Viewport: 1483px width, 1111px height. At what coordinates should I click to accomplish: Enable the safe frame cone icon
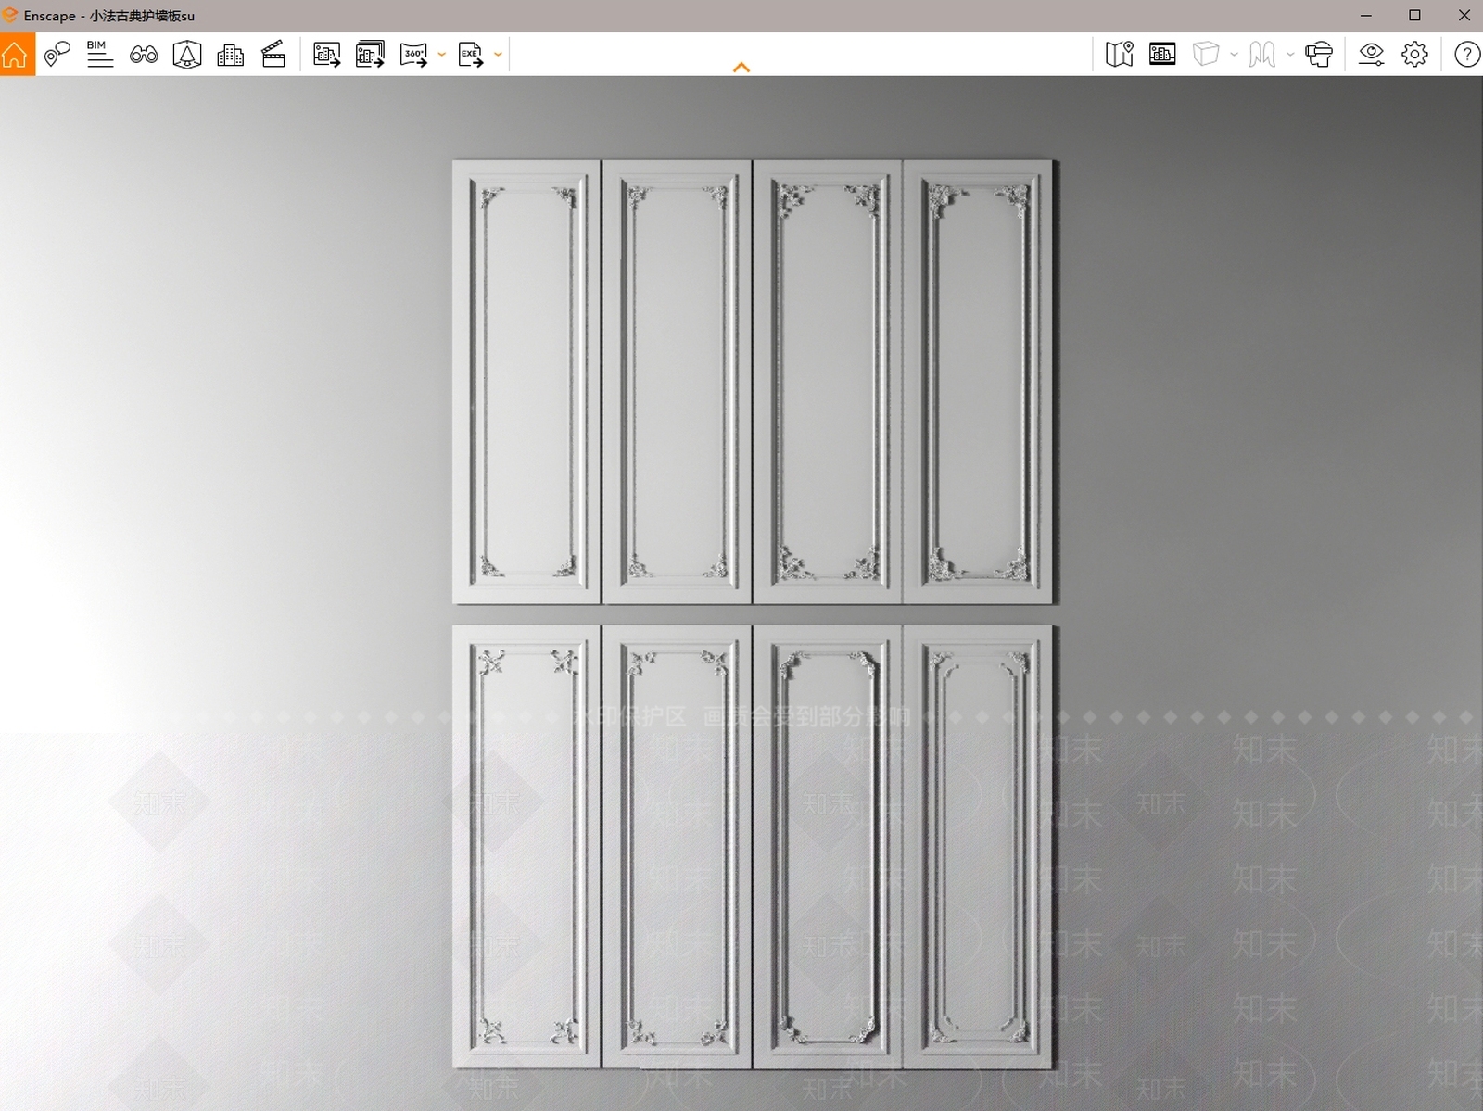tap(187, 55)
